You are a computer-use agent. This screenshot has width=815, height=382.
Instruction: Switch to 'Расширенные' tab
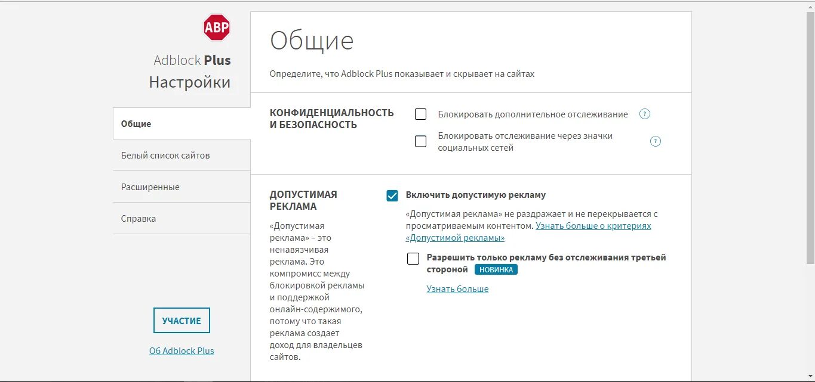point(182,187)
